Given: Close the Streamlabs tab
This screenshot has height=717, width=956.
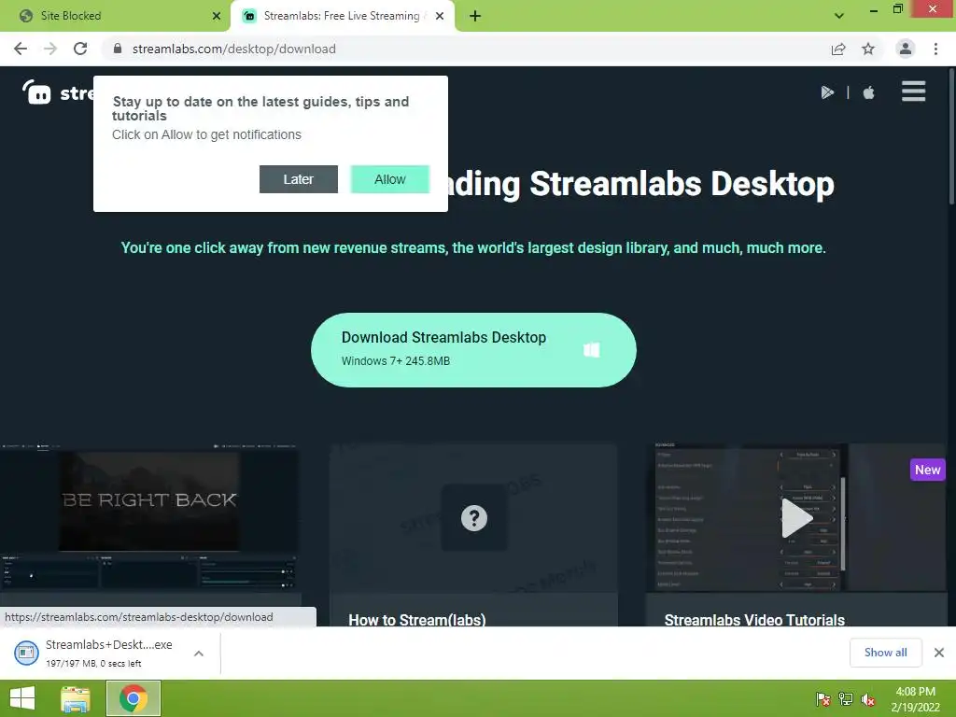Looking at the screenshot, I should 440,16.
